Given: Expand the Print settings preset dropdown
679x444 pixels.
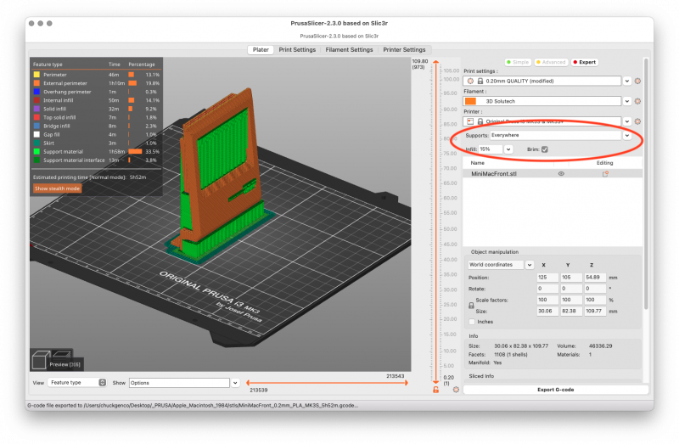Looking at the screenshot, I should [627, 81].
